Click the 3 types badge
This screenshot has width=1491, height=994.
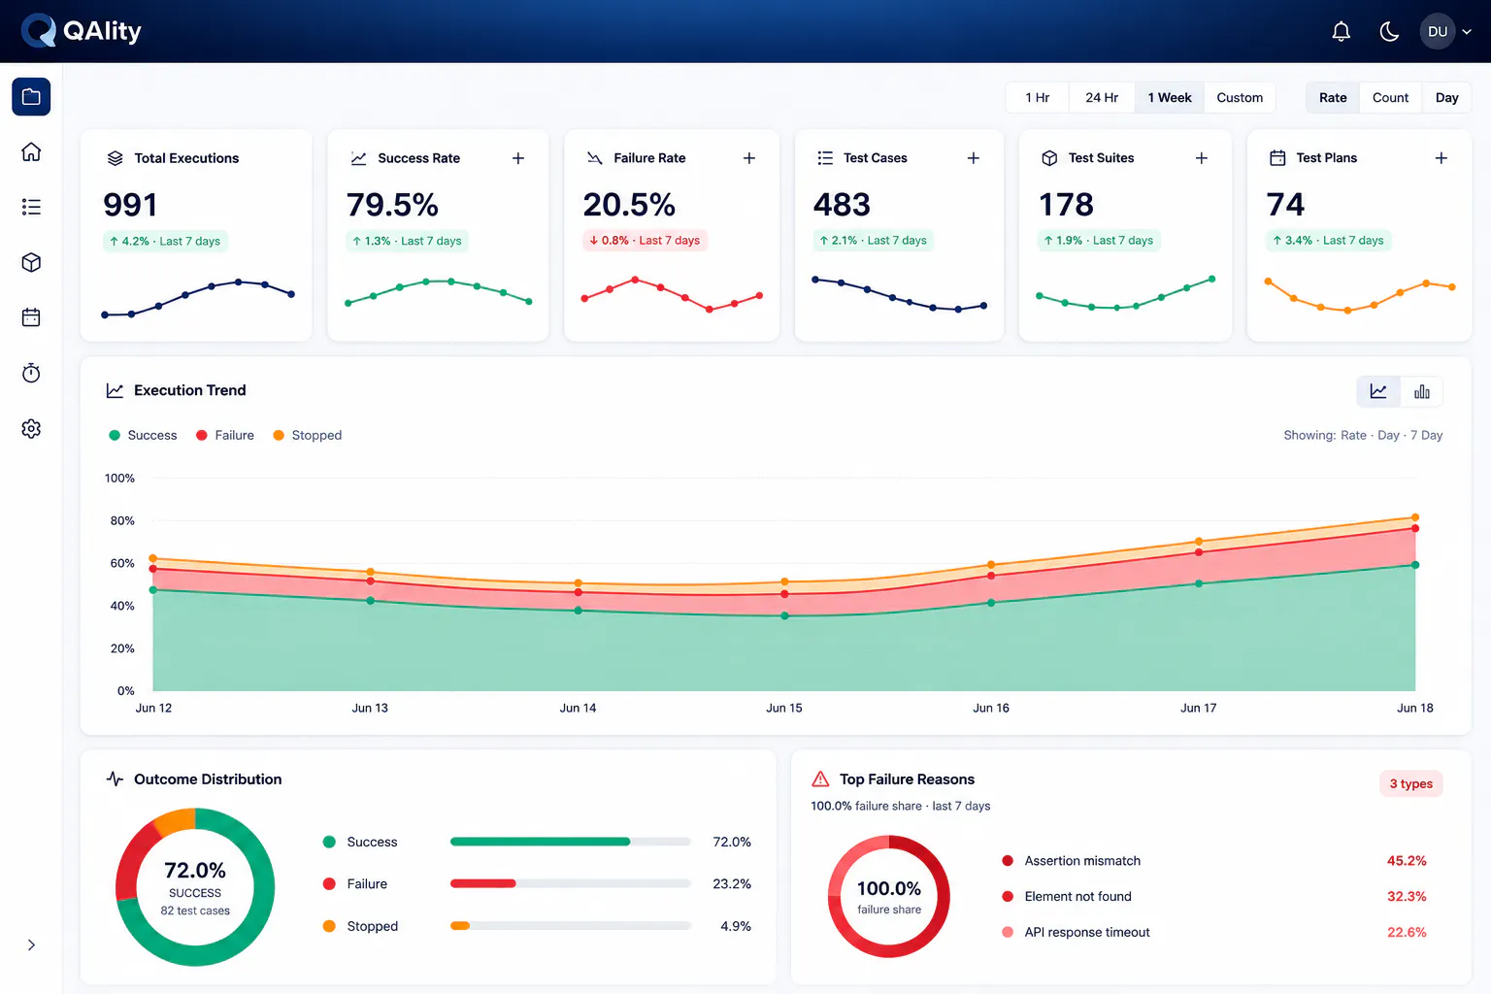1410,783
